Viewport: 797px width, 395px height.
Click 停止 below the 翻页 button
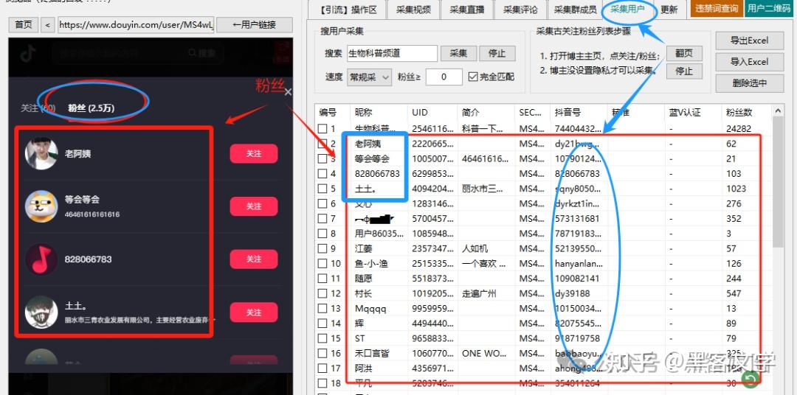click(x=683, y=71)
